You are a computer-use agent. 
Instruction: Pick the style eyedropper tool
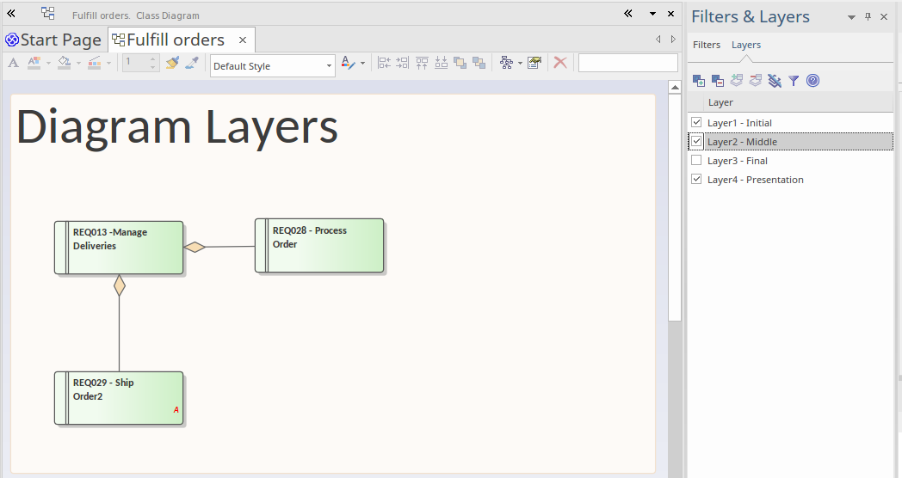point(192,63)
